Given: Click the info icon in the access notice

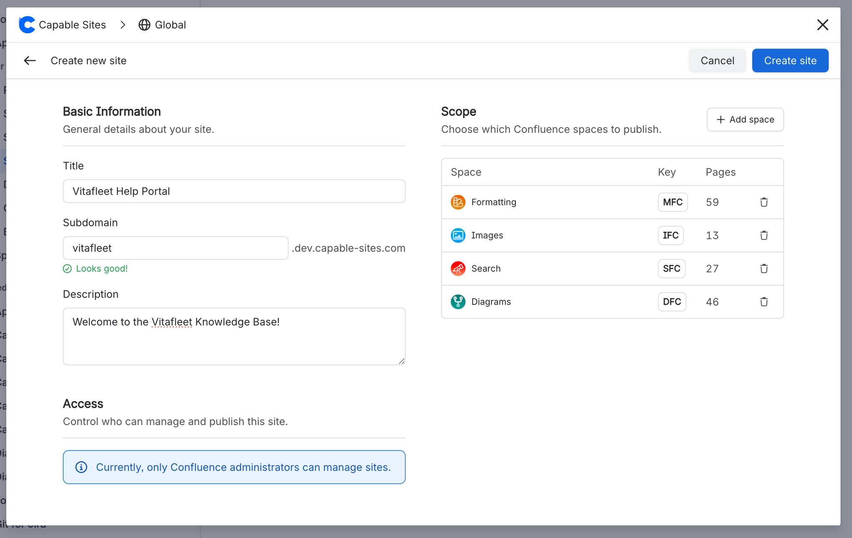Looking at the screenshot, I should pyautogui.click(x=81, y=467).
